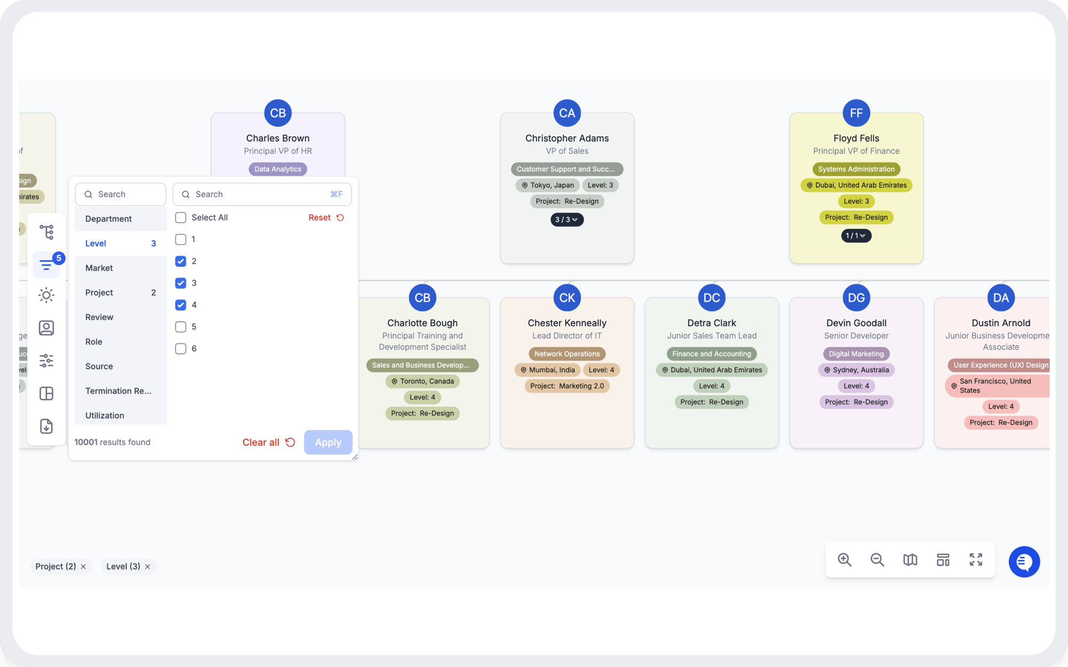Screen dimensions: 1068x667
Task: Toggle checkbox for Level 2 filter
Action: click(x=180, y=260)
